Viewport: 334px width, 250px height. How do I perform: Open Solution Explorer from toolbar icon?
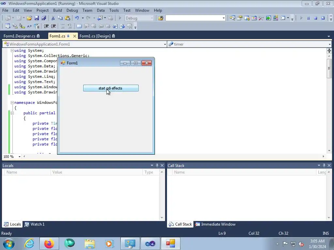point(232,18)
